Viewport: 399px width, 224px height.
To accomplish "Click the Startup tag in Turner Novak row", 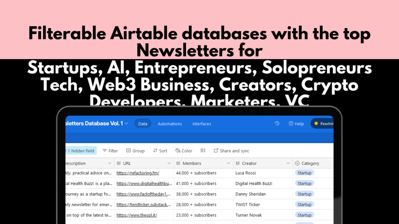I will click(x=305, y=215).
